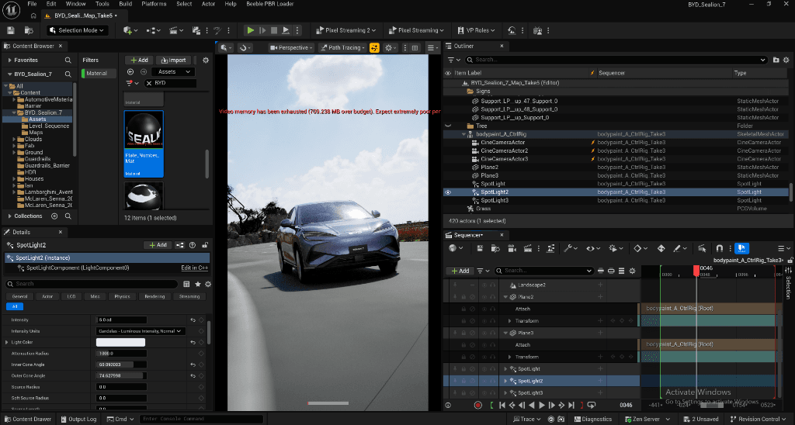The width and height of the screenshot is (795, 425).
Task: Open the Intensity Units combo box
Action: 141,331
